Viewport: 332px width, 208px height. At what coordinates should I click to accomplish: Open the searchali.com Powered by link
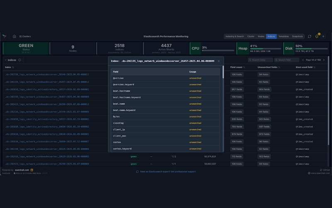[22, 170]
